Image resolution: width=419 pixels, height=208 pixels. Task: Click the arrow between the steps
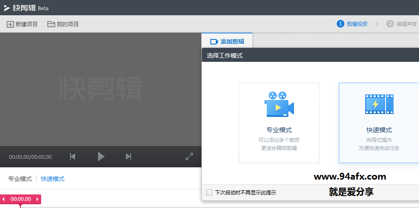pyautogui.click(x=377, y=24)
